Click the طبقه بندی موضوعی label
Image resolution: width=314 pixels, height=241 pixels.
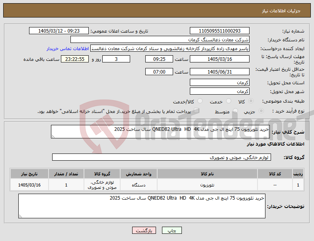click(283, 101)
